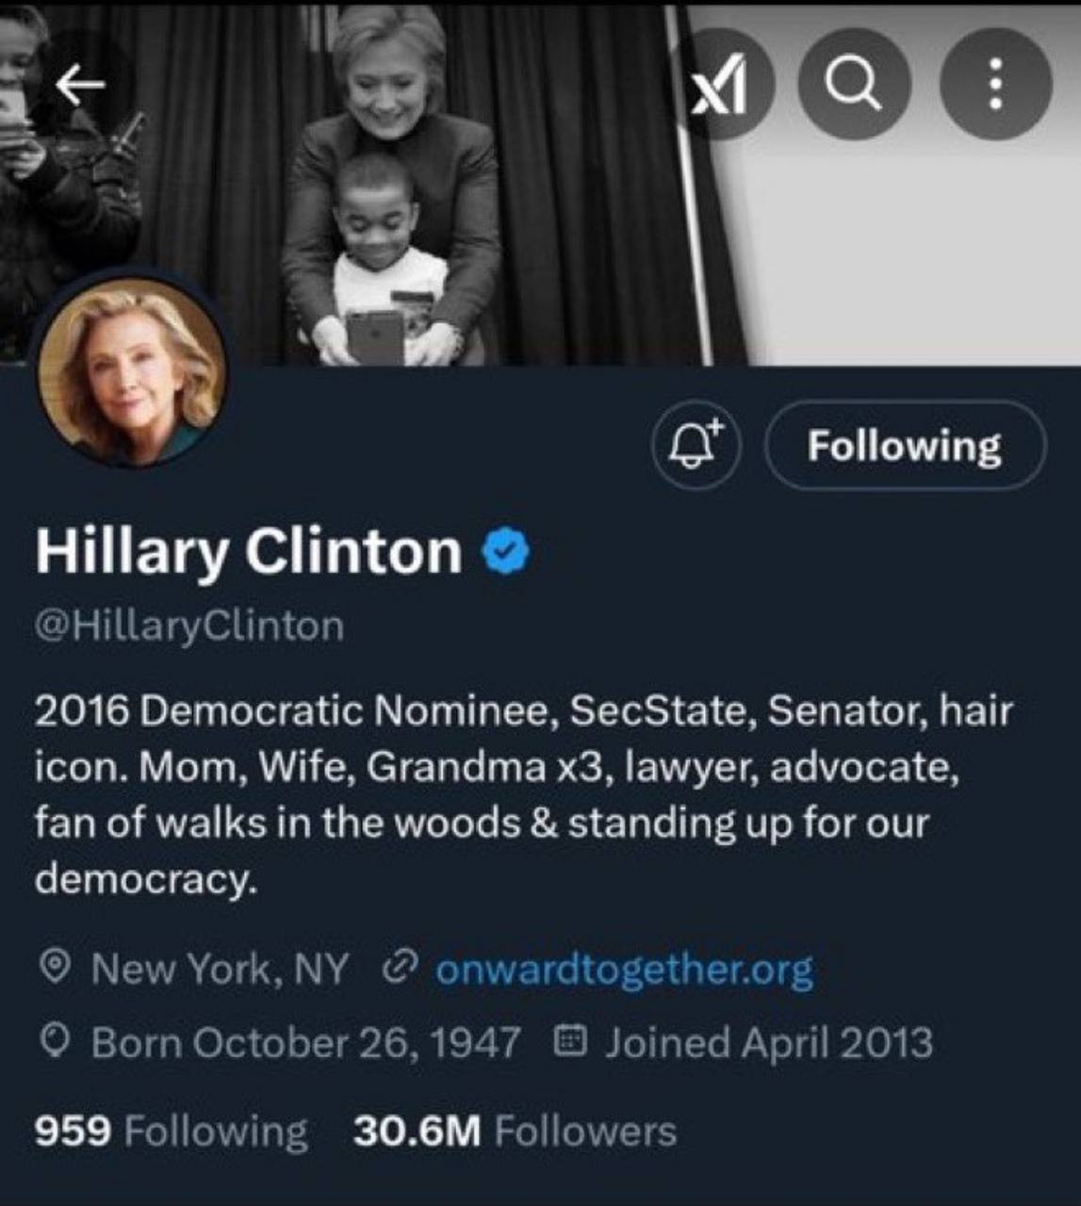Image resolution: width=1081 pixels, height=1206 pixels.
Task: Toggle post notifications with the bell icon
Action: click(696, 445)
